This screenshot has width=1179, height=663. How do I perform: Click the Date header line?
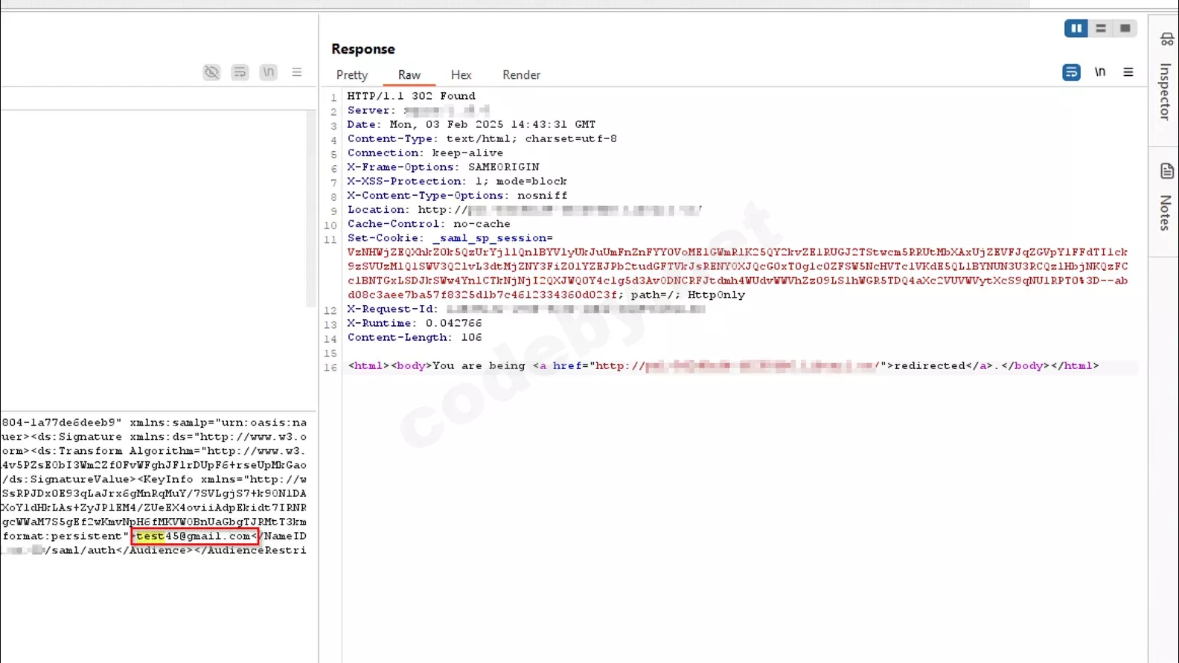coord(471,125)
